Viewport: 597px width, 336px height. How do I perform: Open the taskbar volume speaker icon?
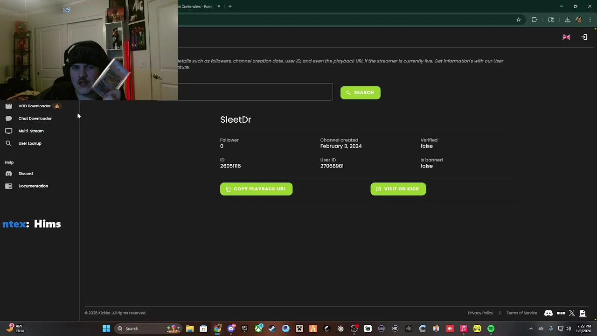[x=568, y=329]
